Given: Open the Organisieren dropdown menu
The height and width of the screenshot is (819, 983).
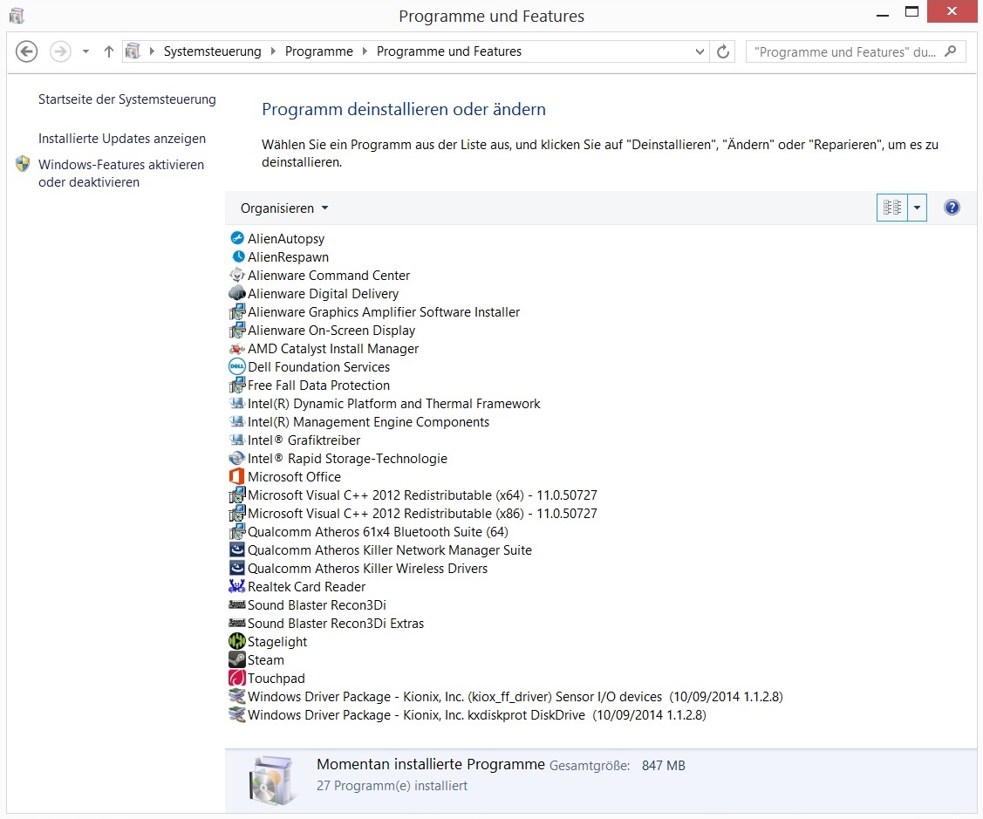Looking at the screenshot, I should [x=284, y=208].
